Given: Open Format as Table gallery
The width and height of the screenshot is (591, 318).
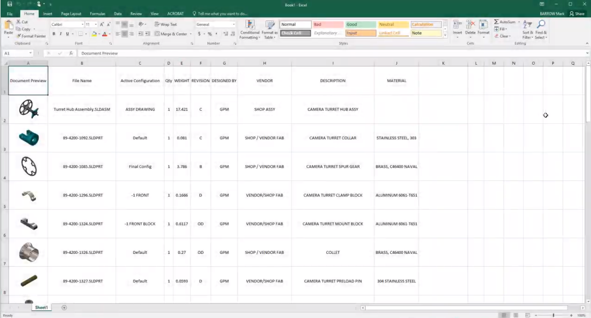Looking at the screenshot, I should 270,29.
